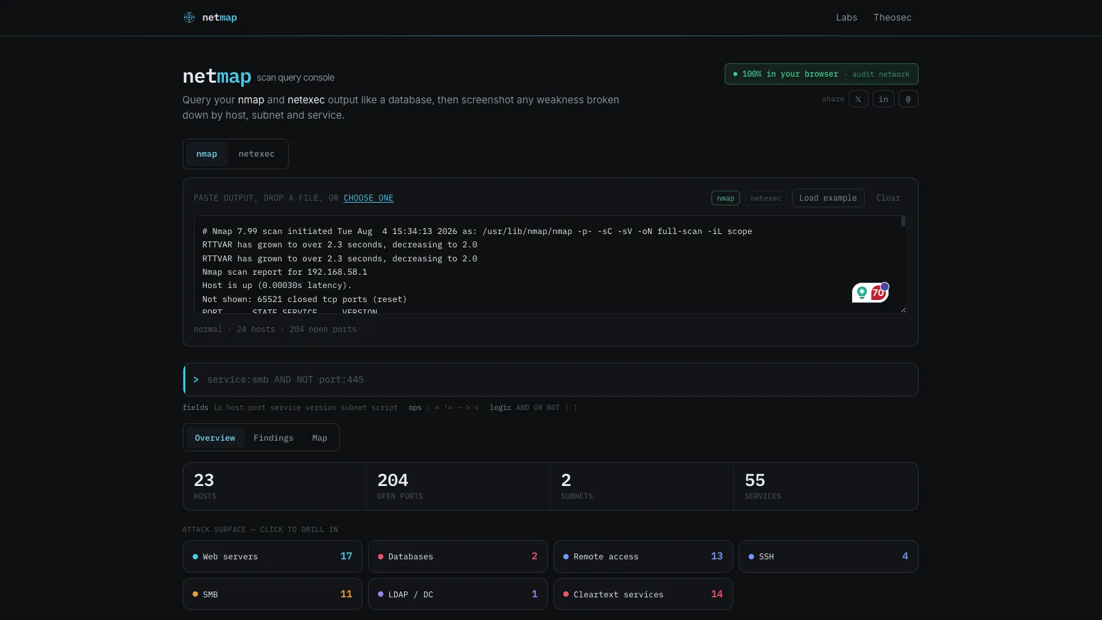Click the 'version' field hint
Viewport: 1102px width, 620px height.
pos(321,407)
